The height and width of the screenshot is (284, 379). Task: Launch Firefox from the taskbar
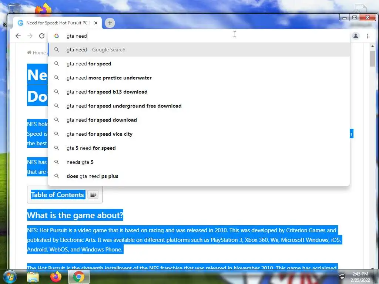point(56,277)
